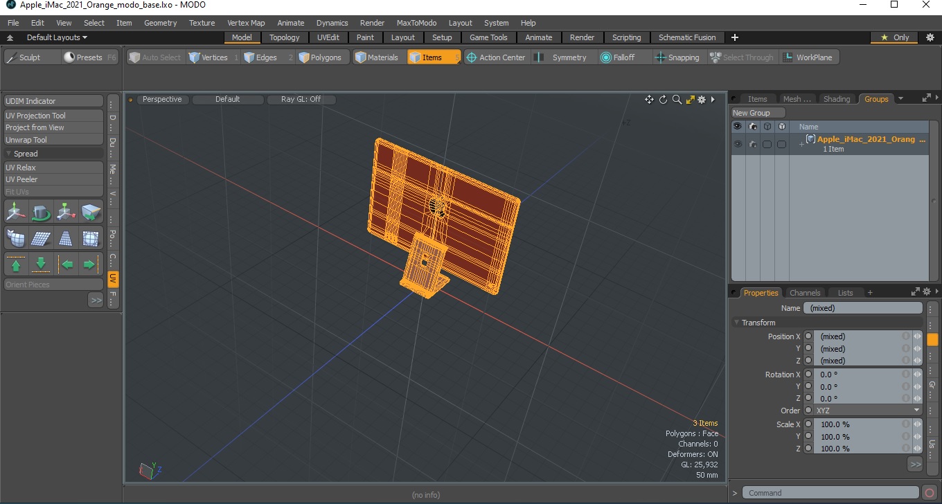Toggle Snapping on

tap(677, 57)
